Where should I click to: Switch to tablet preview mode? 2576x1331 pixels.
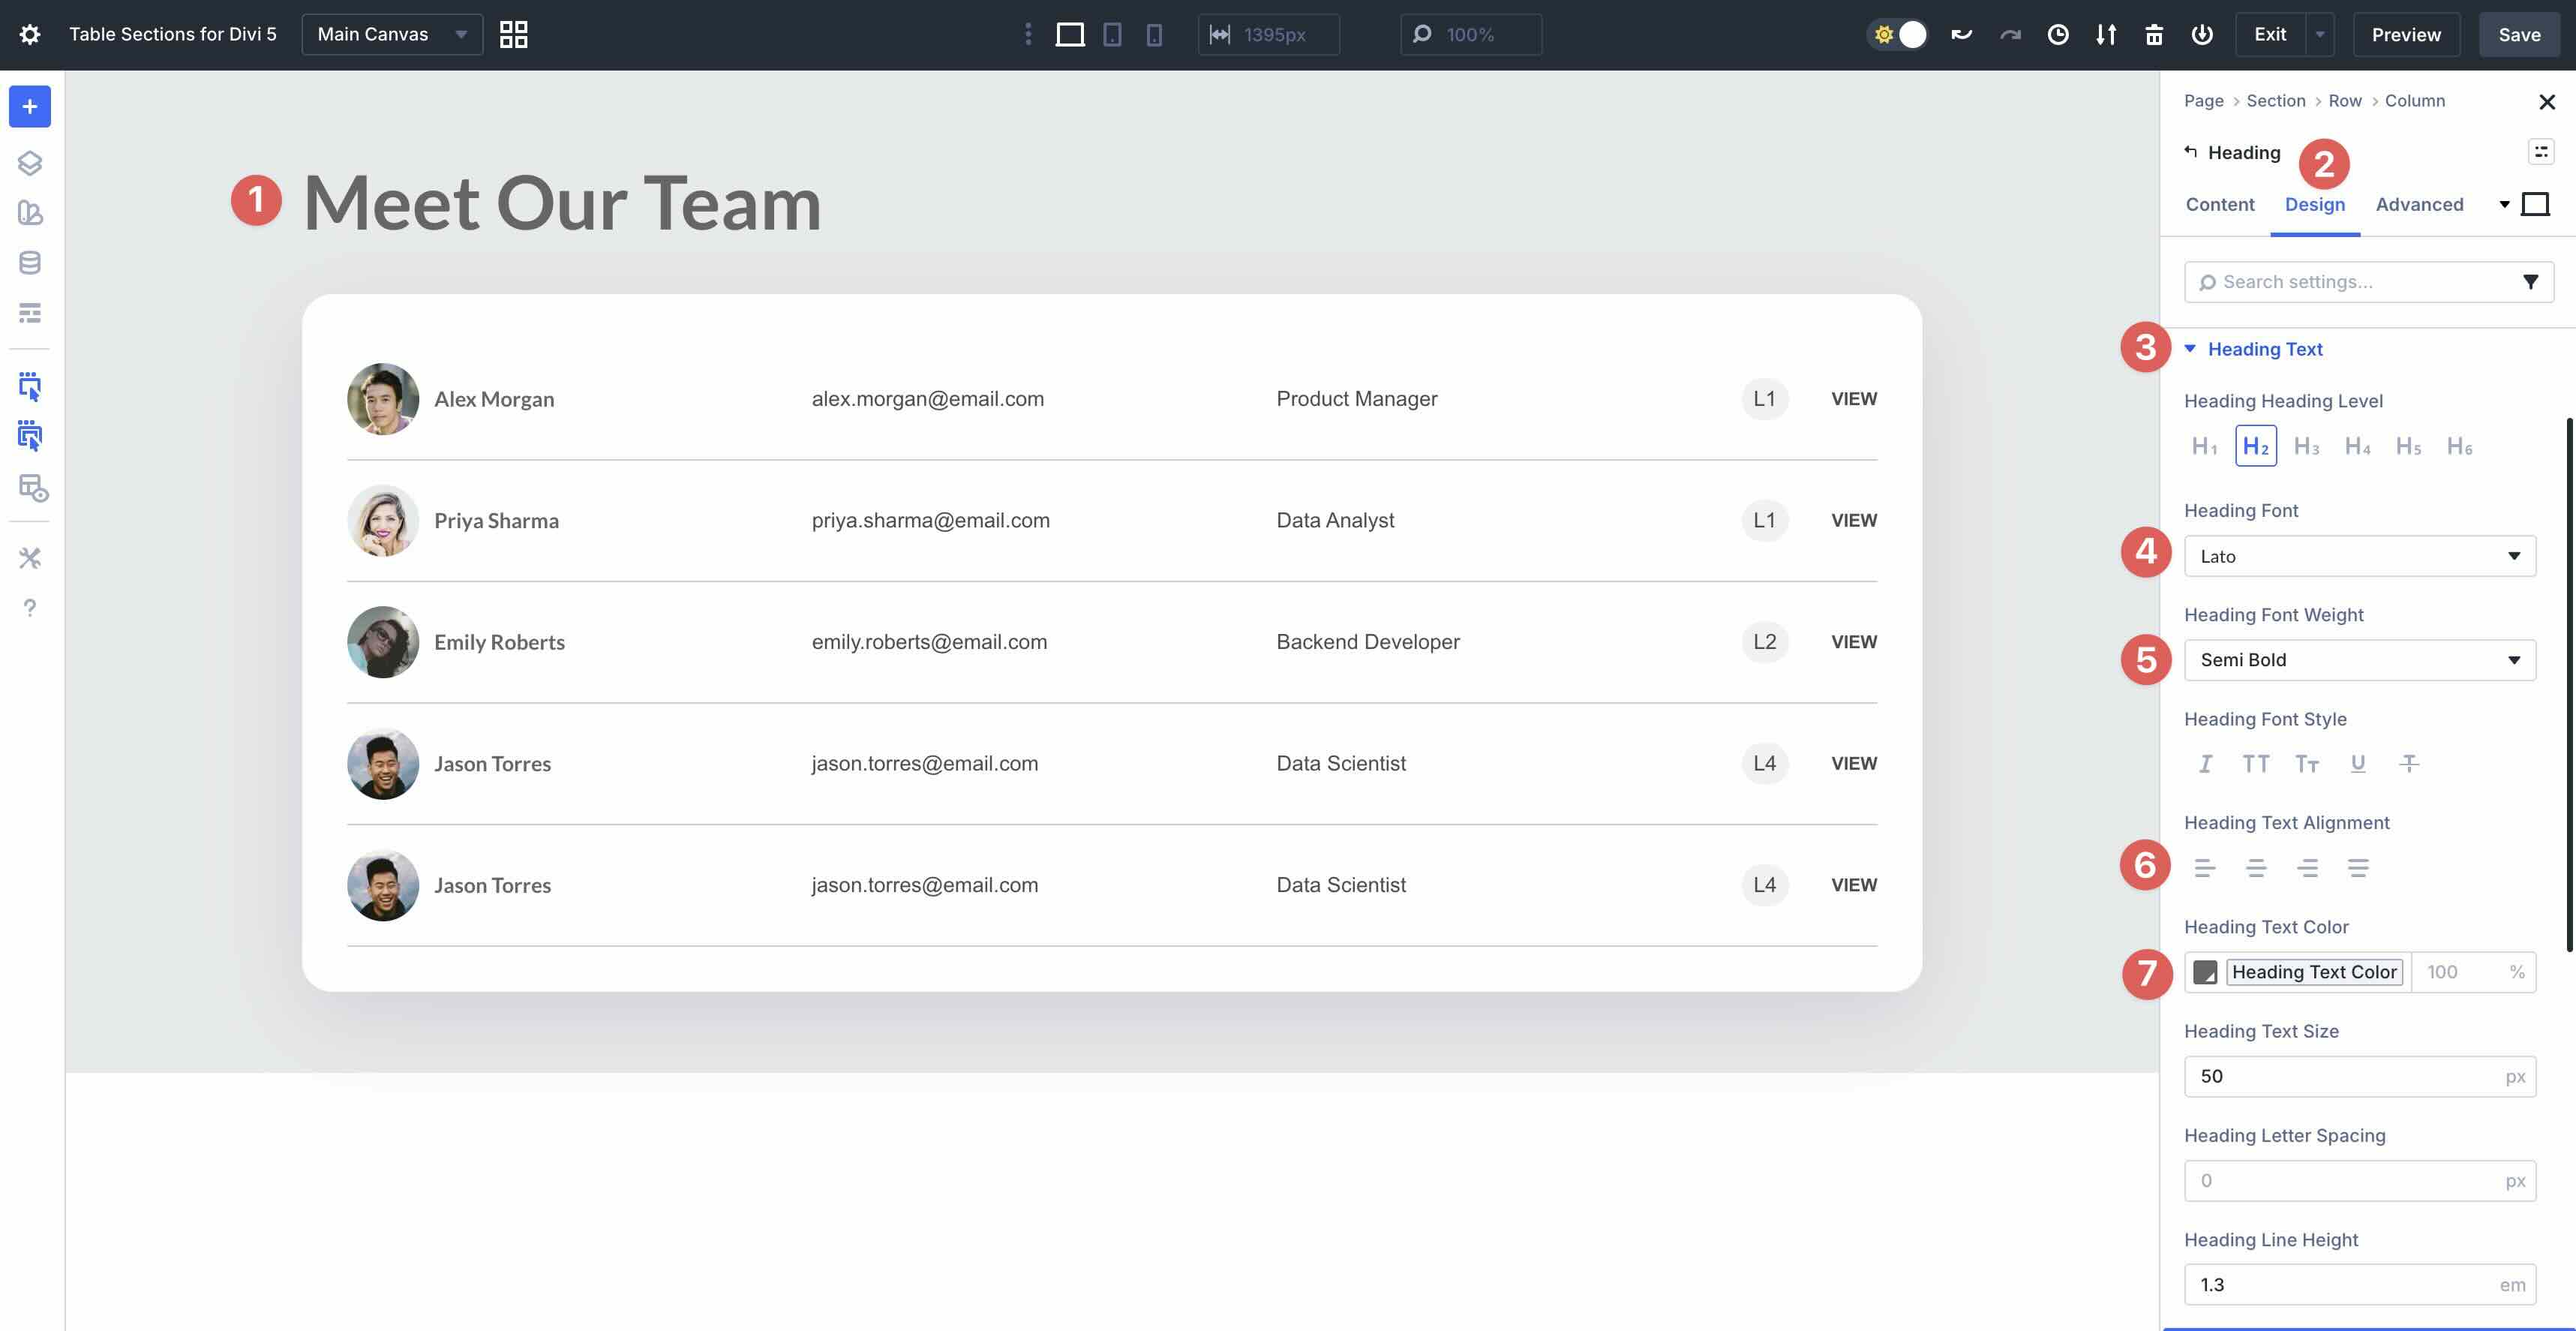[x=1113, y=34]
